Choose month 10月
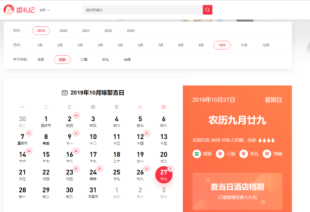This screenshot has height=212, width=310. click(x=222, y=45)
